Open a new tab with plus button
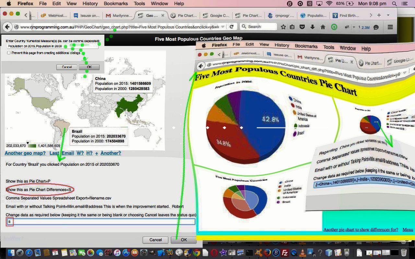This screenshot has height=259, width=415. coord(379,15)
